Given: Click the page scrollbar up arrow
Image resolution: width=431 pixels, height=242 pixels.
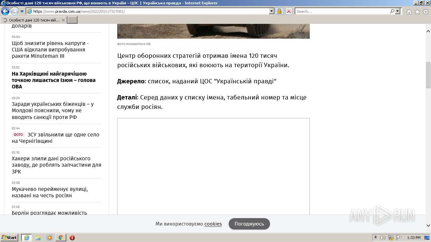Looking at the screenshot, I should pos(428,31).
